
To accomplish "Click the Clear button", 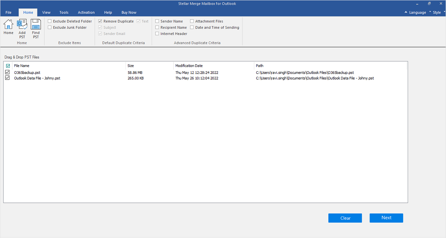I will pos(345,218).
